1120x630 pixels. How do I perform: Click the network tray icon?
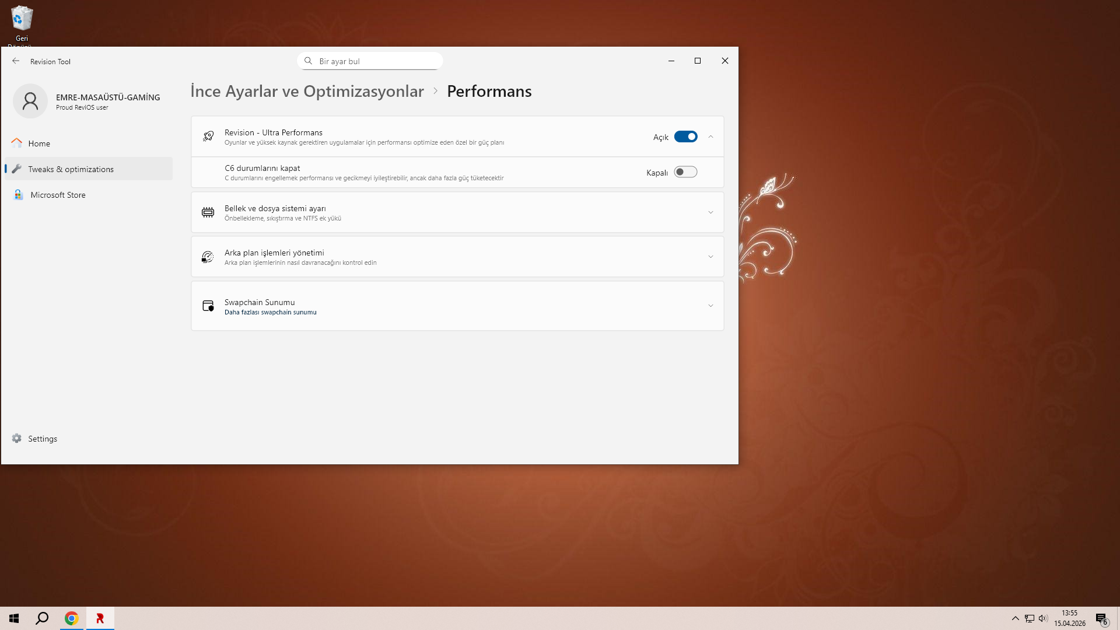pyautogui.click(x=1030, y=618)
